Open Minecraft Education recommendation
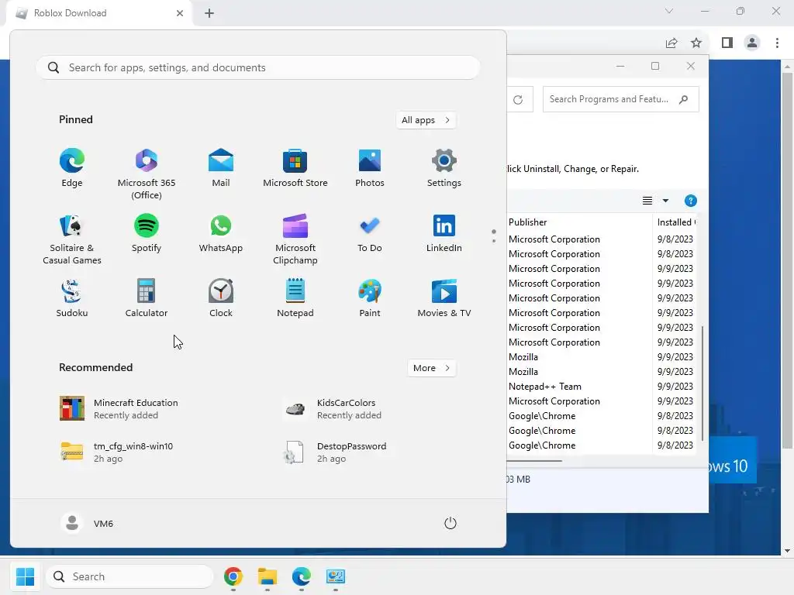Screen dimensions: 794x595 [119, 409]
